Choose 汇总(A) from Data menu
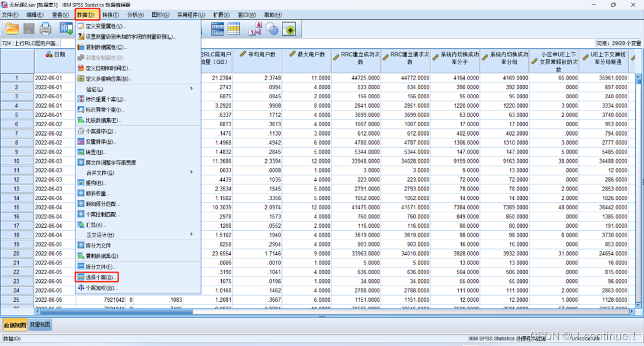Screen dimensions: 644x346 (x=138, y=225)
